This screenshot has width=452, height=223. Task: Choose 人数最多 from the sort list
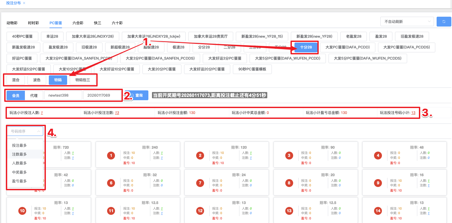pyautogui.click(x=19, y=163)
